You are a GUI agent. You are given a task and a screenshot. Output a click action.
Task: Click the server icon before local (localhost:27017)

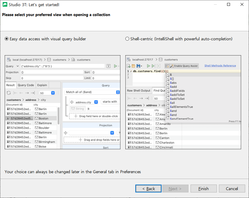click(9, 60)
